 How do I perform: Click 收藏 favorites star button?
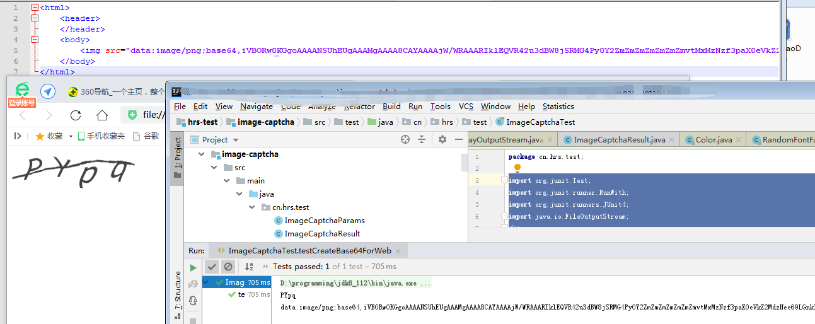[x=49, y=136]
